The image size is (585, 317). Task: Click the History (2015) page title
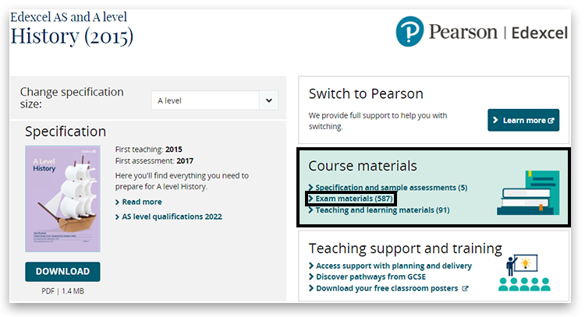(x=72, y=36)
